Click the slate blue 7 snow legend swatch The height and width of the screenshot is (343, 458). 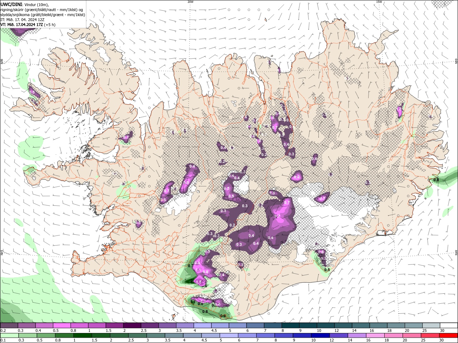tap(273, 325)
